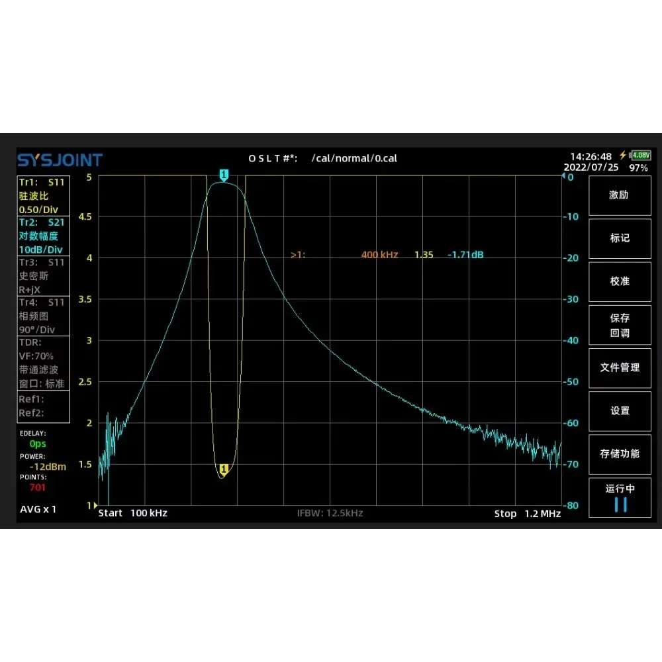
Task: Open the 校准 (calibration) menu button
Action: [620, 281]
